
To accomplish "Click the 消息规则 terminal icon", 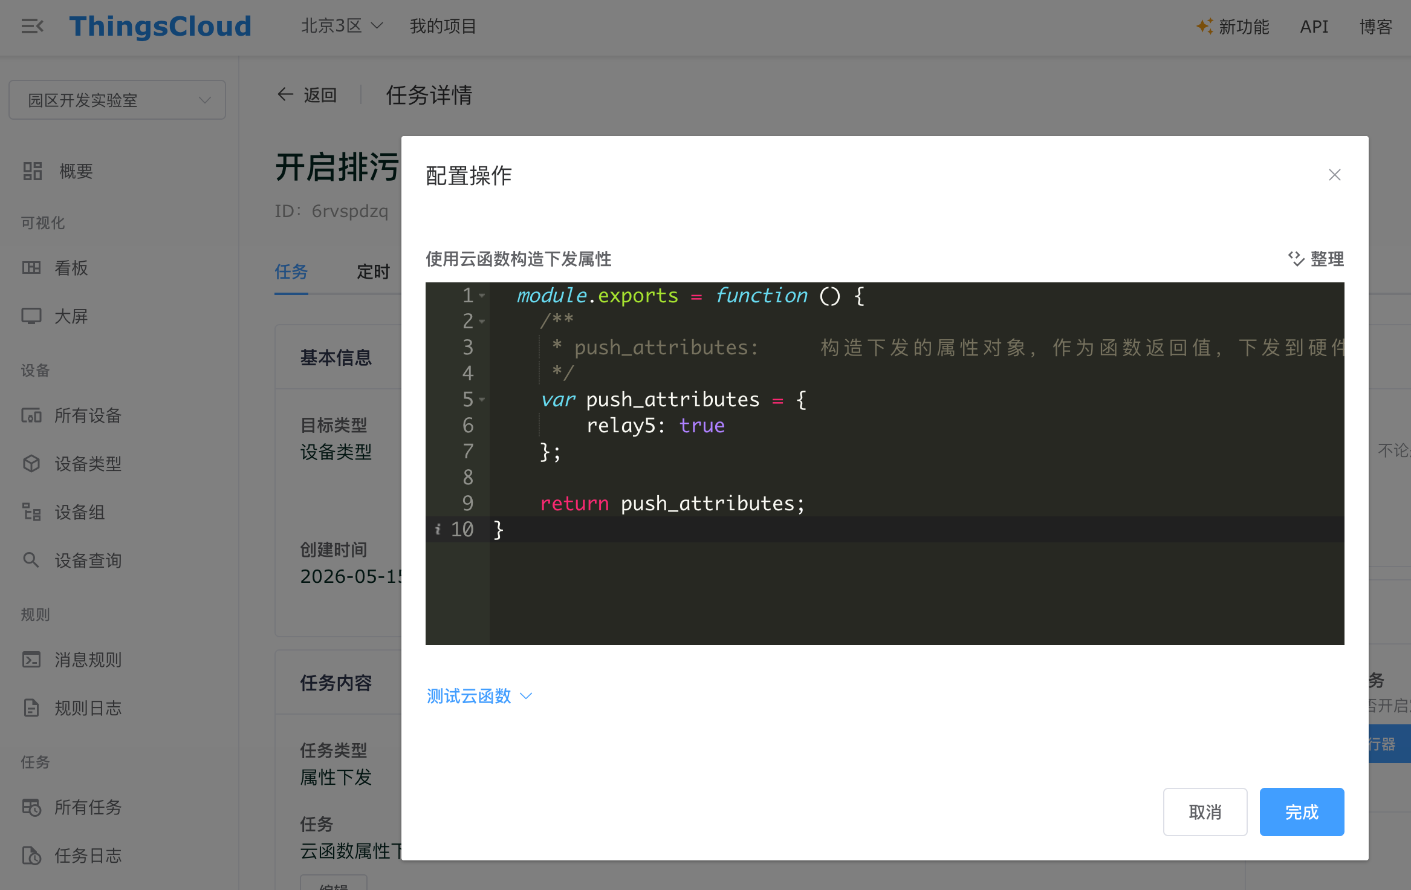I will point(31,660).
